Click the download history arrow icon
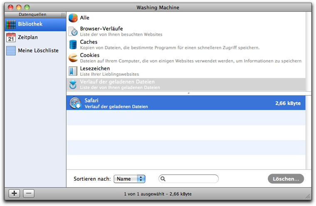 click(x=73, y=84)
